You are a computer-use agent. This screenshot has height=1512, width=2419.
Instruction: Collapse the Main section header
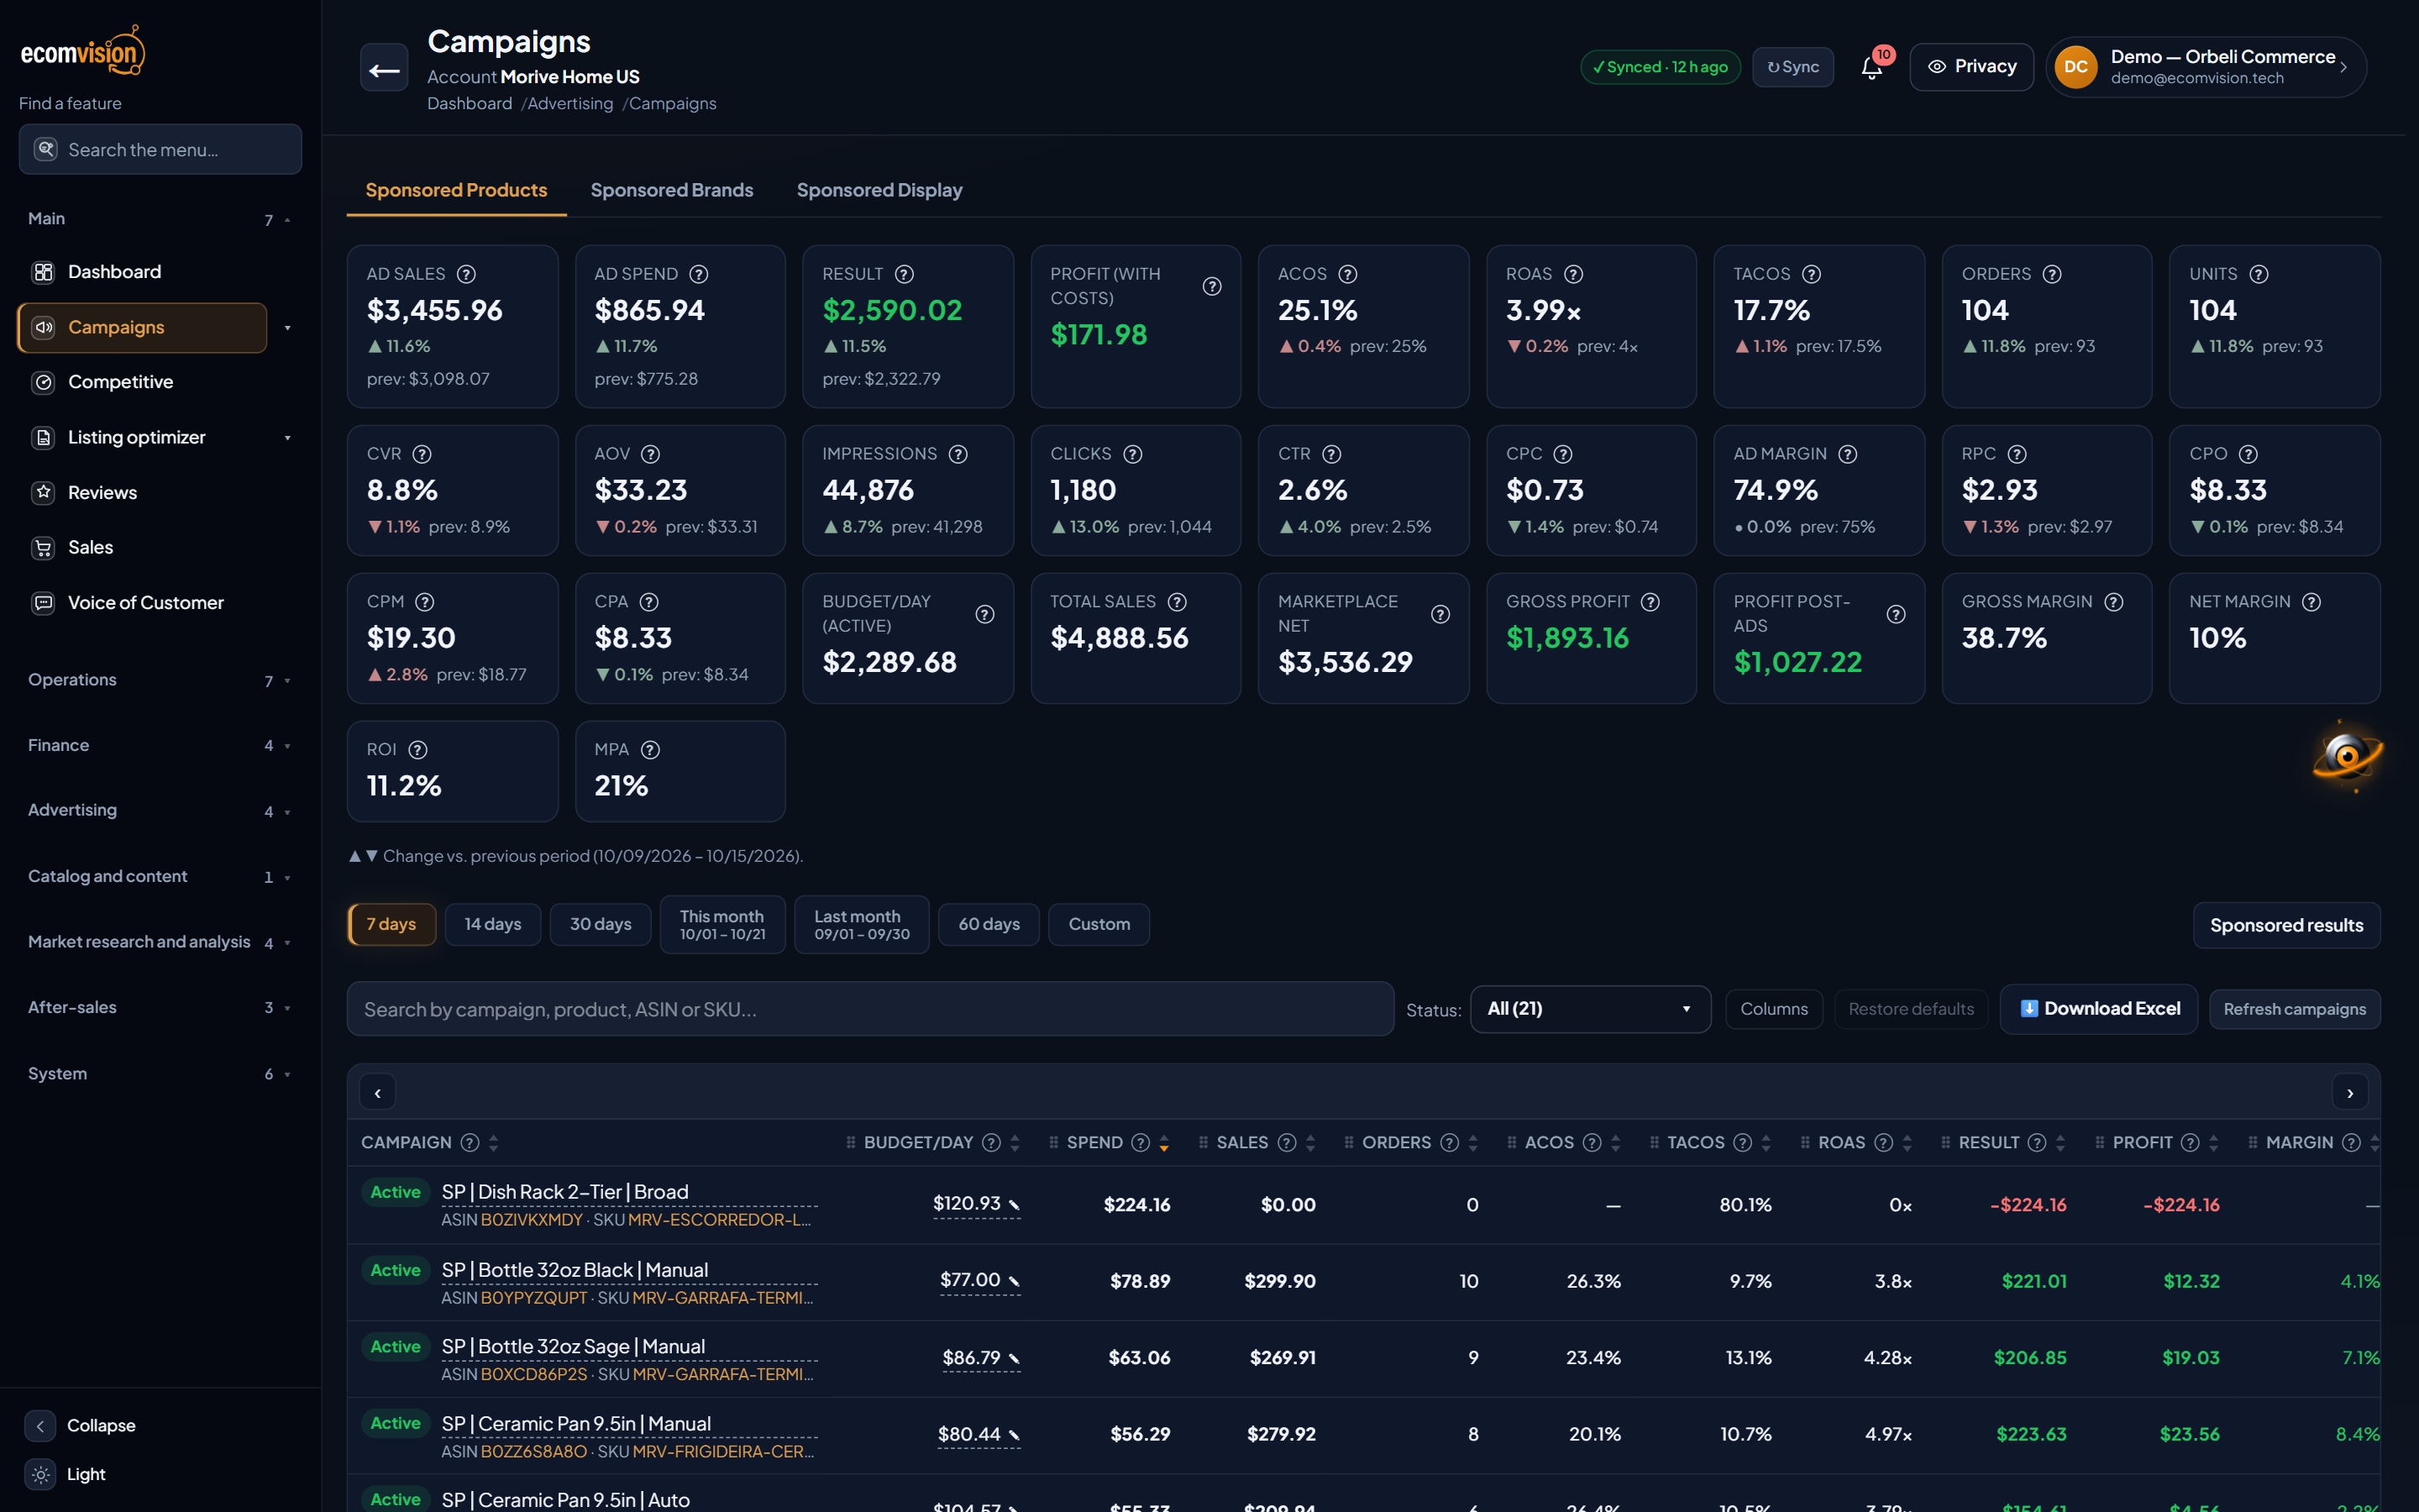coord(159,219)
